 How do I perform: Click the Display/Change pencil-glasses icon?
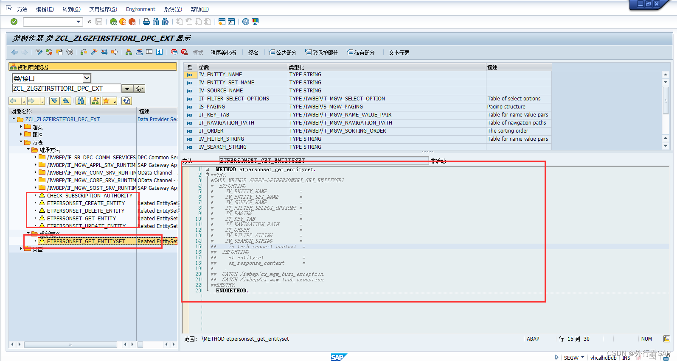(x=39, y=52)
